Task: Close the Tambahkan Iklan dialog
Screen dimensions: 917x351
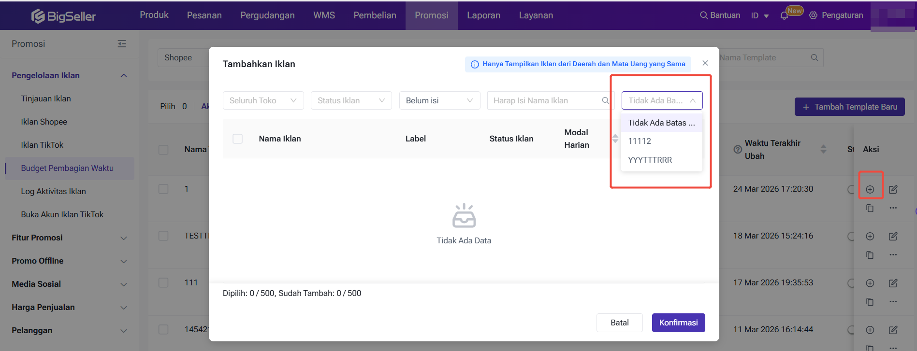Action: [705, 63]
